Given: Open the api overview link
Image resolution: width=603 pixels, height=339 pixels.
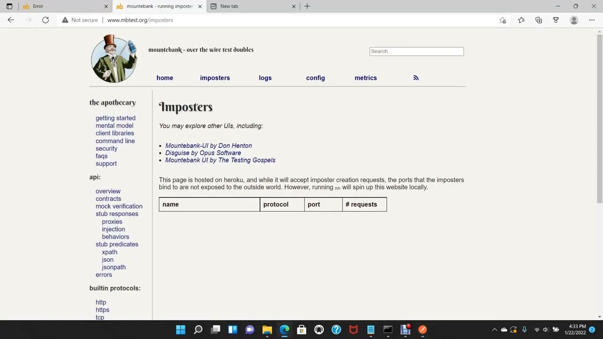Looking at the screenshot, I should (x=108, y=191).
